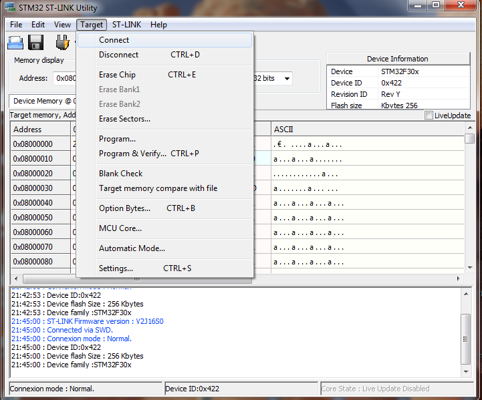Open the View menu
Screen dimensions: 482x400
[x=62, y=25]
